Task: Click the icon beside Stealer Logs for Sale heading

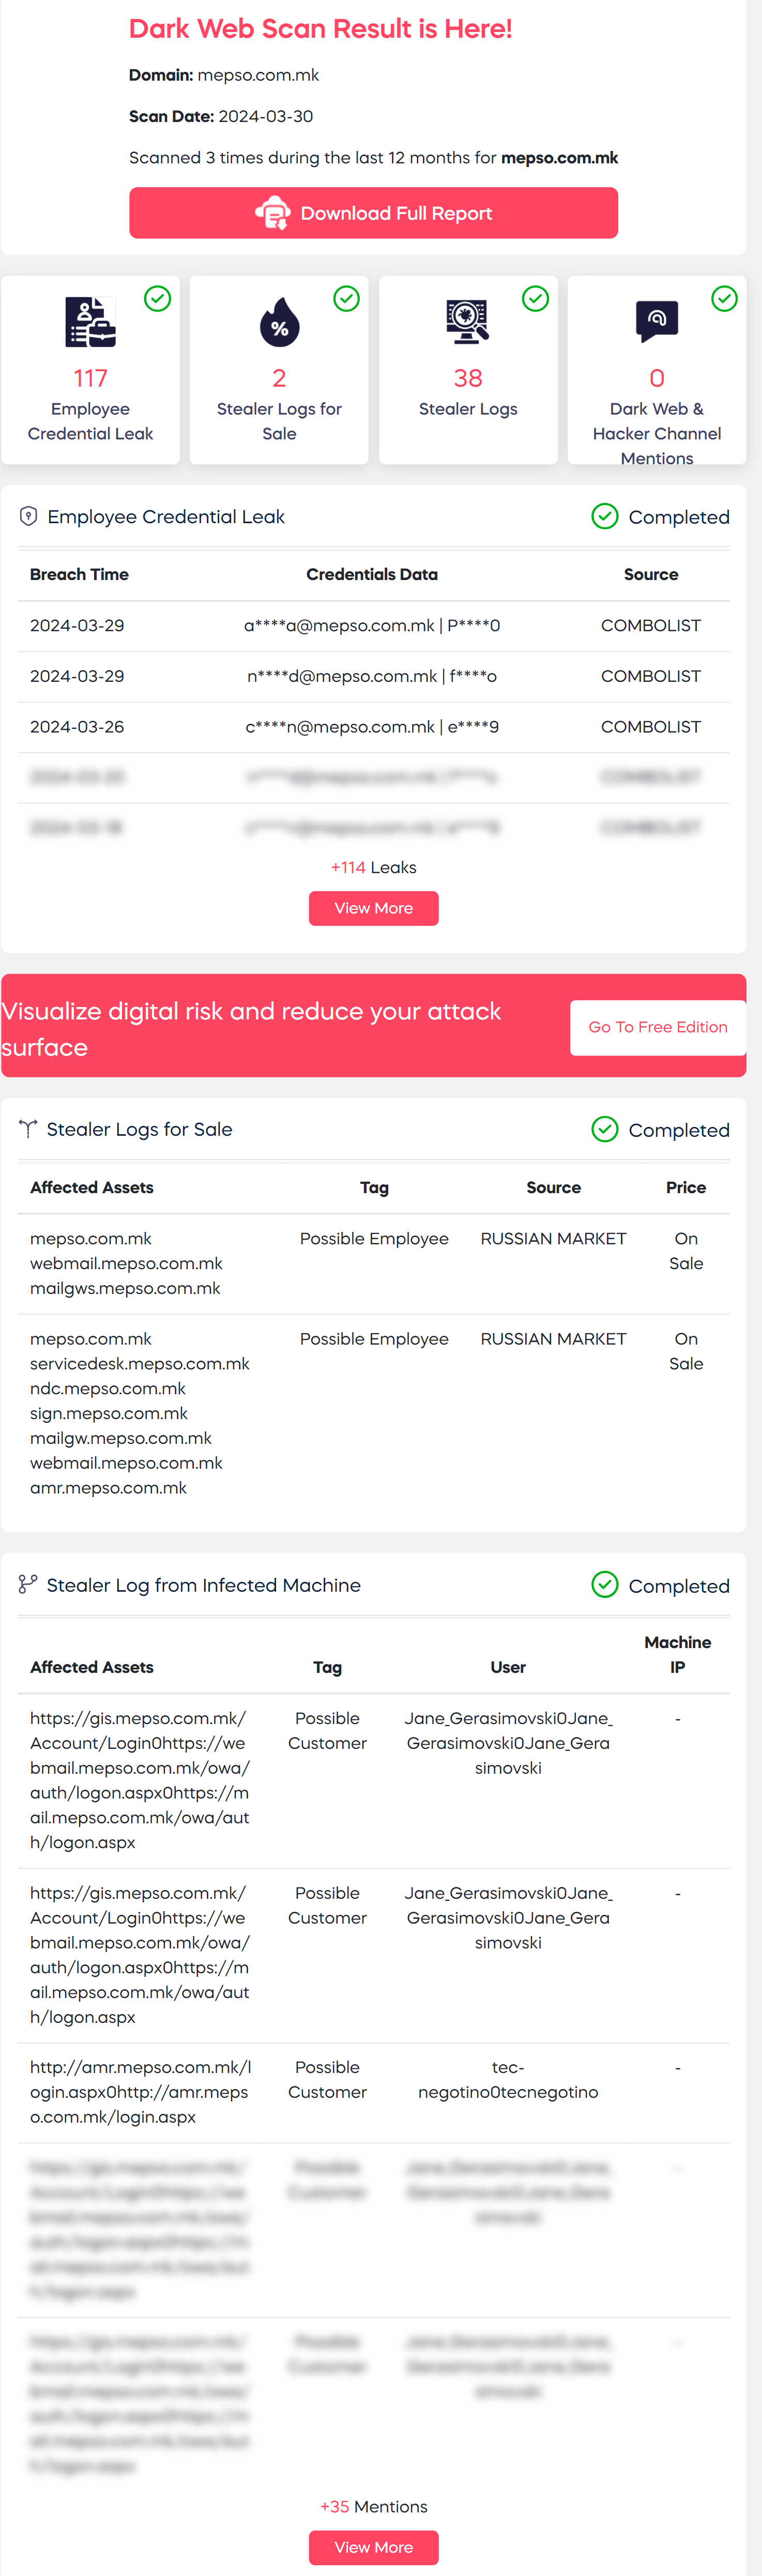Action: (28, 1129)
